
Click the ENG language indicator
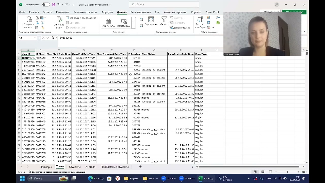click(268, 179)
